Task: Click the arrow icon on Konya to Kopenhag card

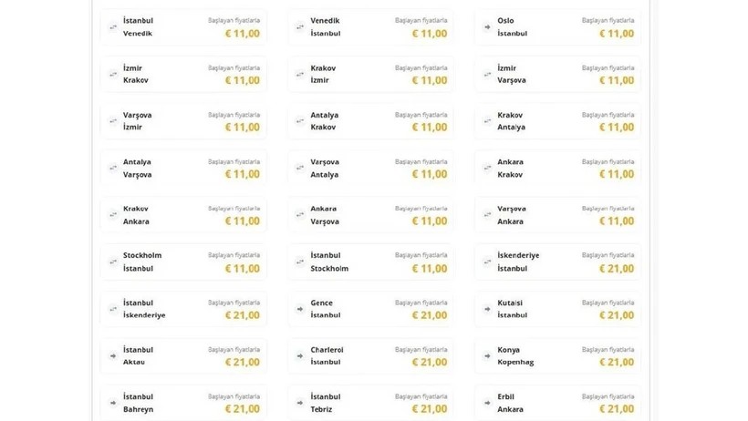Action: click(487, 356)
